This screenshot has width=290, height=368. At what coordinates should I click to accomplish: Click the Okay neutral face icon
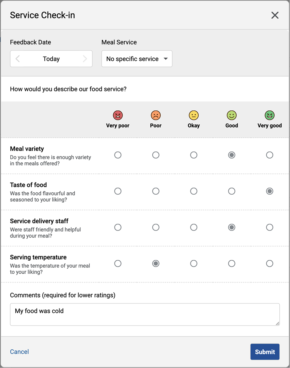(x=194, y=115)
